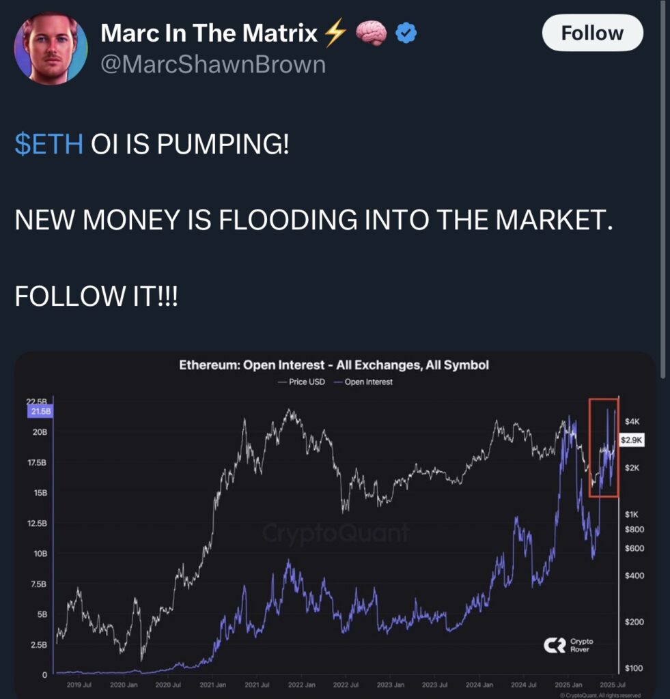Viewport: 670px width, 699px height.
Task: Click the chart title Ethereum Open Interest
Action: click(334, 365)
